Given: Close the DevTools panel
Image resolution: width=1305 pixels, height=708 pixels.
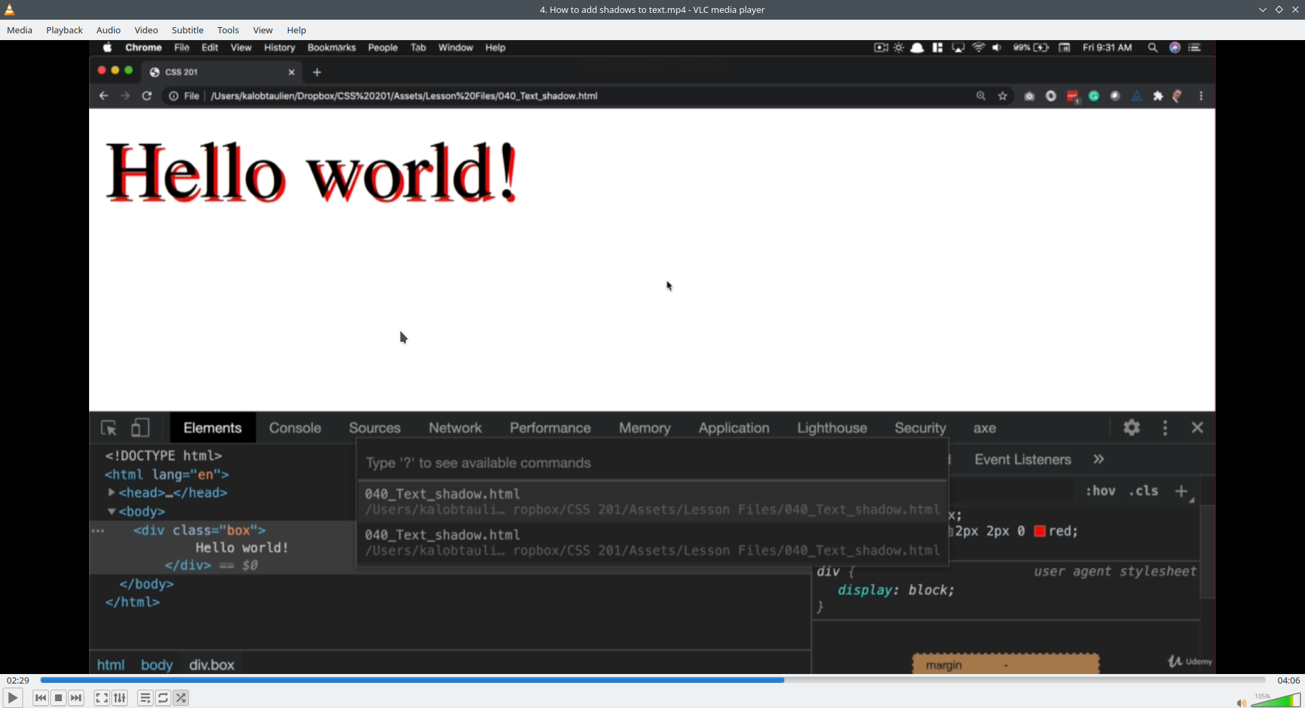Looking at the screenshot, I should tap(1198, 427).
